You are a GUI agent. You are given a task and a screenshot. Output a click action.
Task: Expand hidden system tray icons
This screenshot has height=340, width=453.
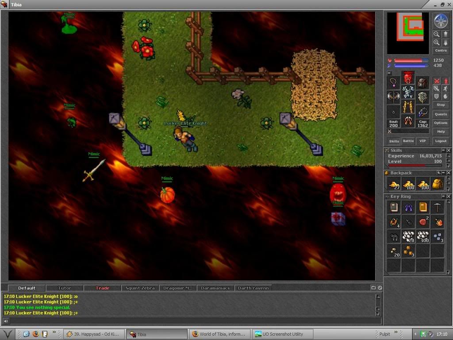[x=415, y=334]
